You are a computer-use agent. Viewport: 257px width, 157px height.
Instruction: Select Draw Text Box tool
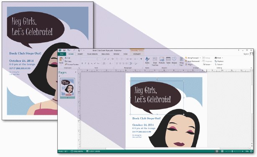pos(155,61)
